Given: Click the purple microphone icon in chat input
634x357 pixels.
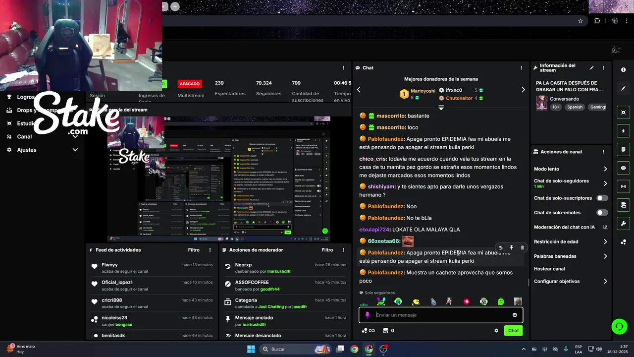Looking at the screenshot, I should pyautogui.click(x=367, y=315).
